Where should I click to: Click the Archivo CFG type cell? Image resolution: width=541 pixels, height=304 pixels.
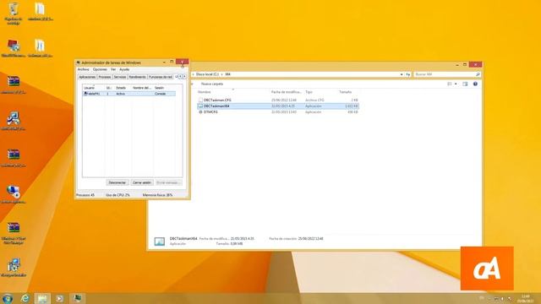314,100
